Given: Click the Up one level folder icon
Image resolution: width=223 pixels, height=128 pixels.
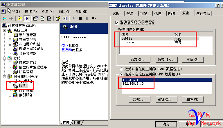Looking at the screenshot, I should (20, 18).
